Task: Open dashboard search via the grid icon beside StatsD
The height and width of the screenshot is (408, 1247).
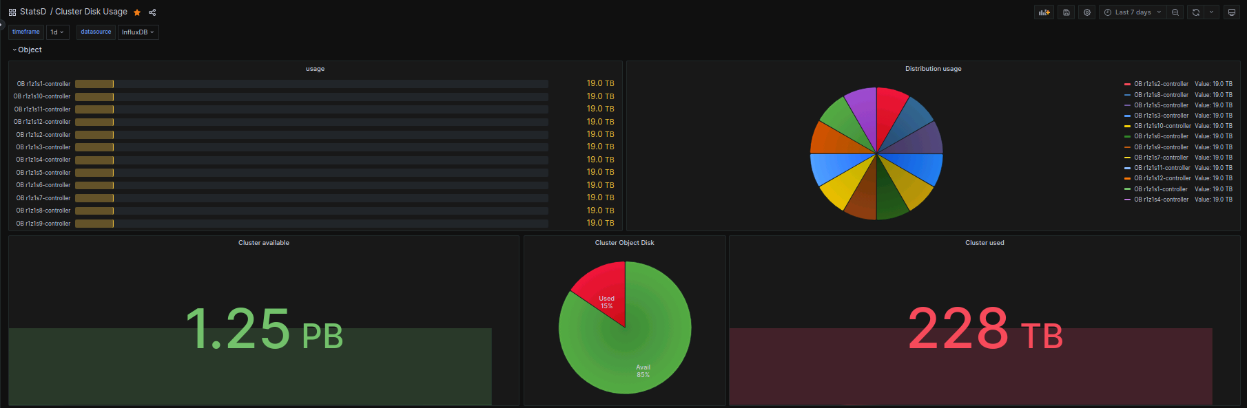Action: 12,12
